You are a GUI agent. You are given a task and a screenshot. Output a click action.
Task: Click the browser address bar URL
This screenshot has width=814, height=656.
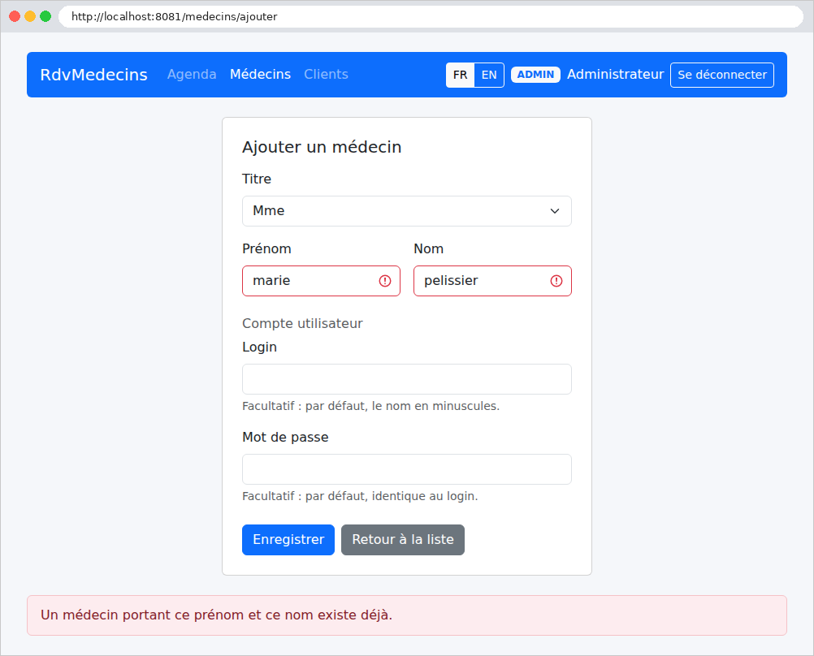[175, 16]
